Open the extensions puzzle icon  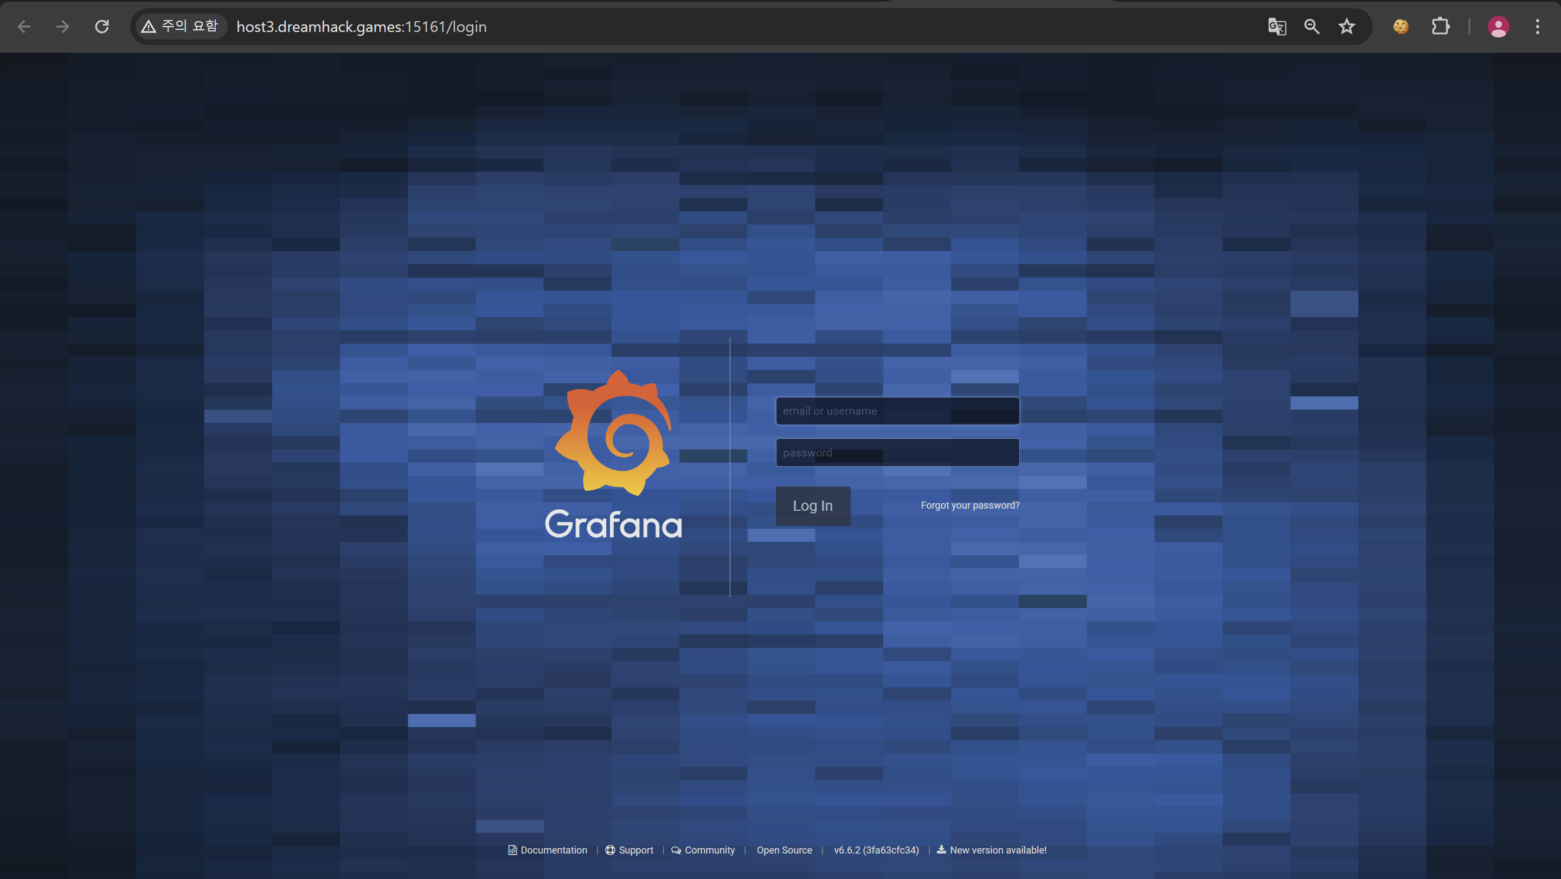point(1441,27)
